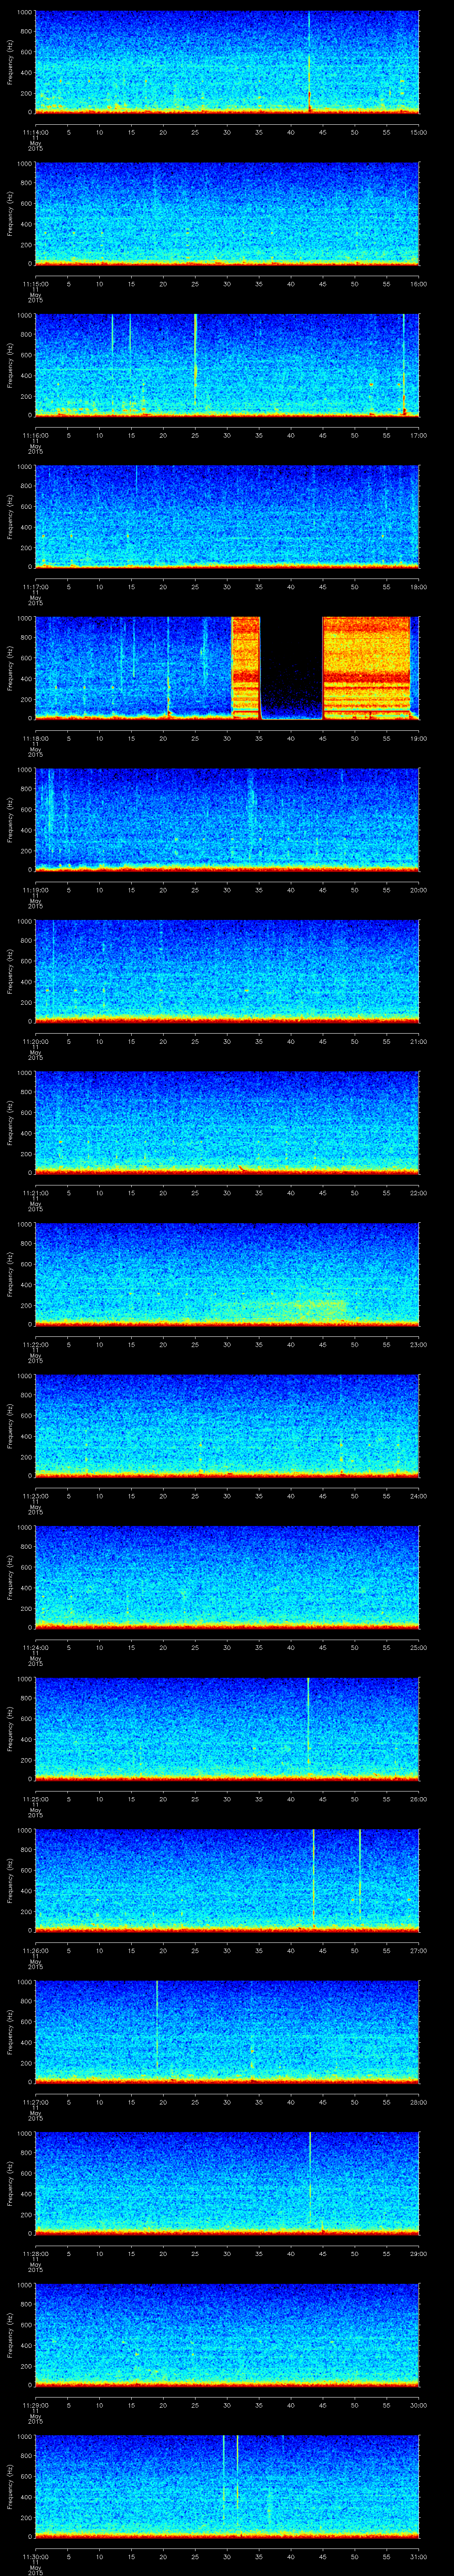This screenshot has width=454, height=2576.
Task: Click the 21:00 end time label
Action: [418, 1041]
